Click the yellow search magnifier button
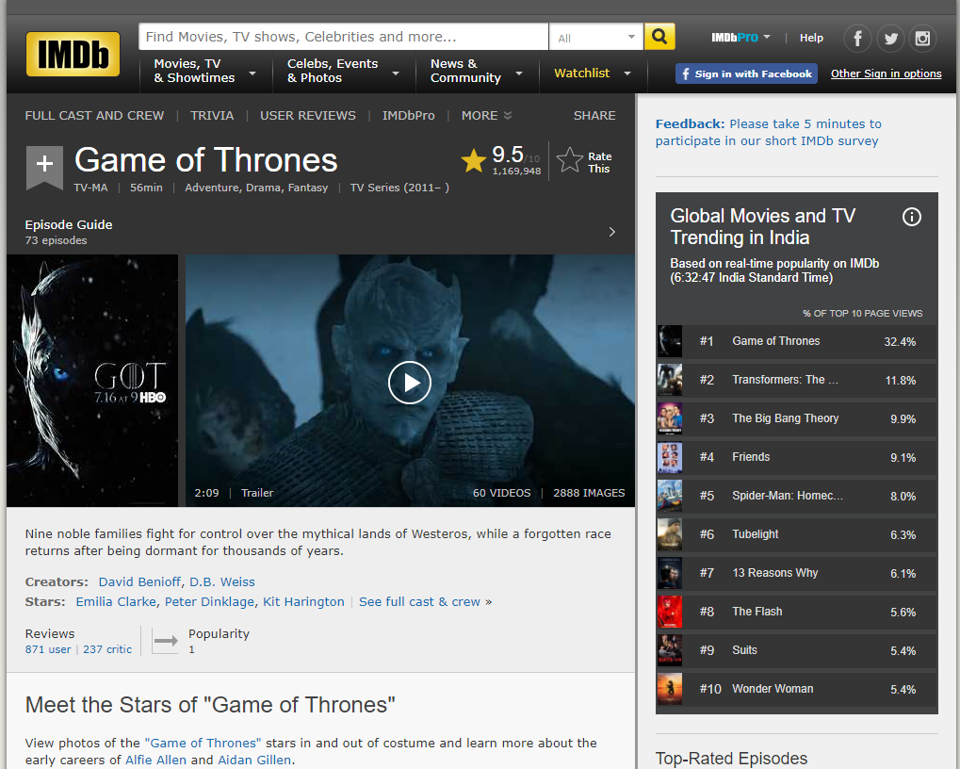960x769 pixels. point(659,37)
